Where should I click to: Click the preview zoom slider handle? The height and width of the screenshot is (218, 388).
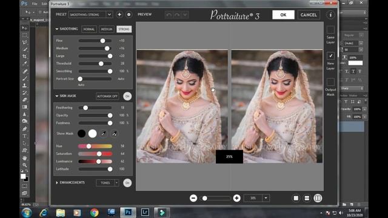pyautogui.click(x=205, y=198)
